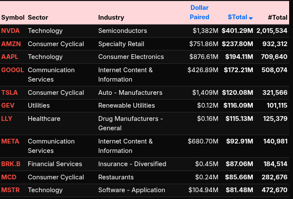Image resolution: width=293 pixels, height=199 pixels.
Task: Sort table by Sector column
Action: 38,18
